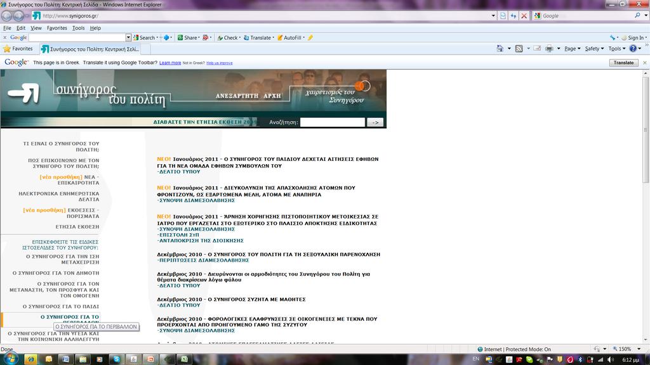Click χαιρετισμός του Συνηγόρου header link
650x365 pixels.
pyautogui.click(x=334, y=96)
